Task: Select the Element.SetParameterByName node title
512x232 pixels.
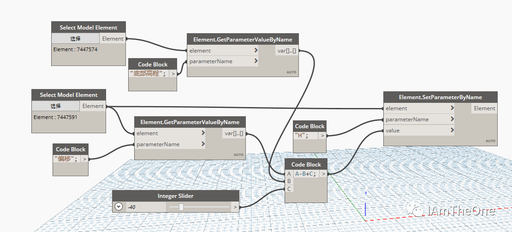Action: 440,97
